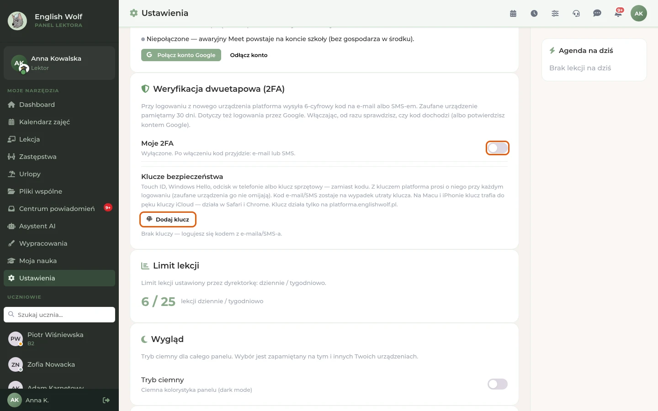The width and height of the screenshot is (658, 411).
Task: Click the headset support icon
Action: pyautogui.click(x=576, y=13)
